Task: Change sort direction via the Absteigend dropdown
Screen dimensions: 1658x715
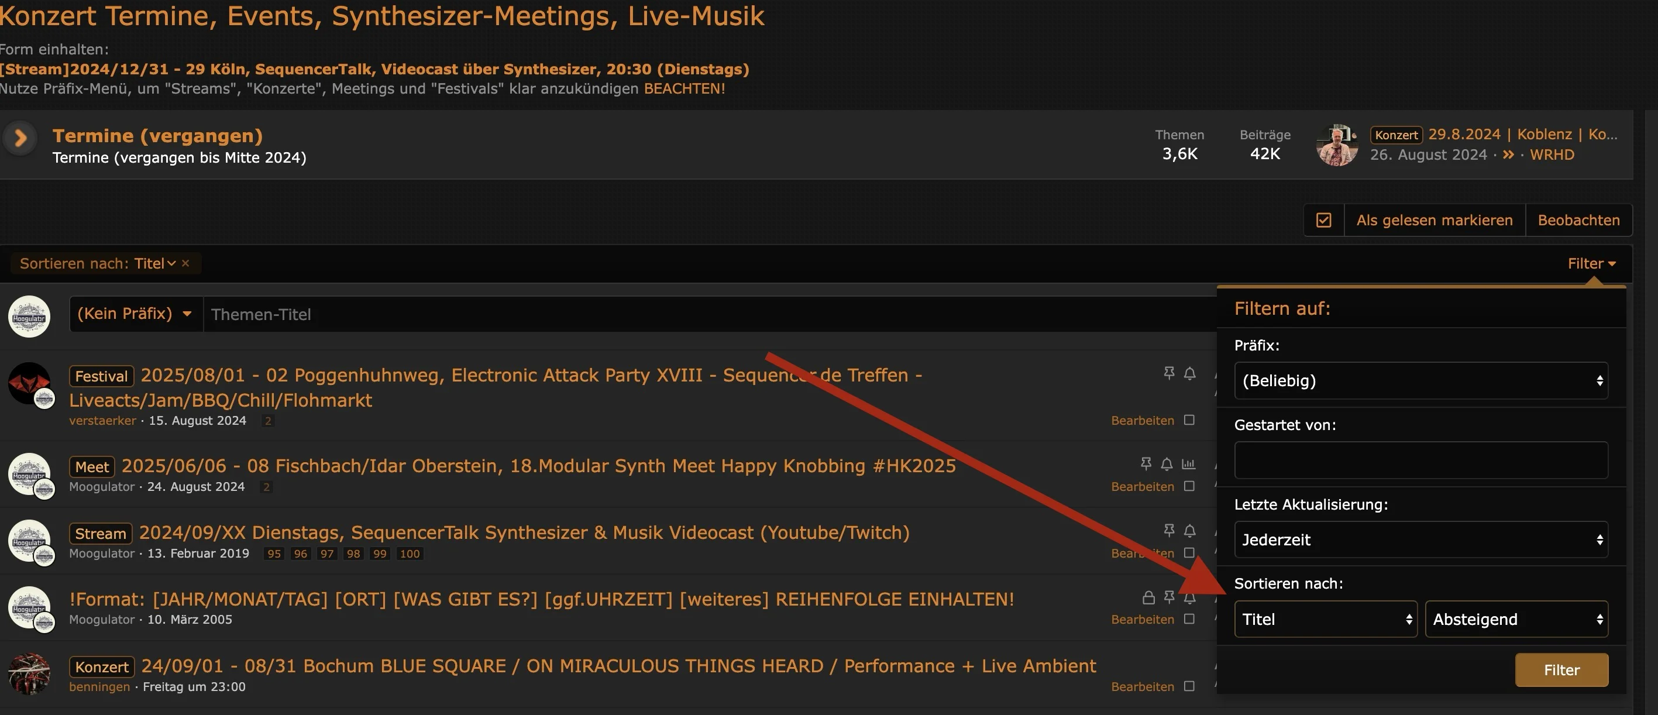Action: point(1516,619)
